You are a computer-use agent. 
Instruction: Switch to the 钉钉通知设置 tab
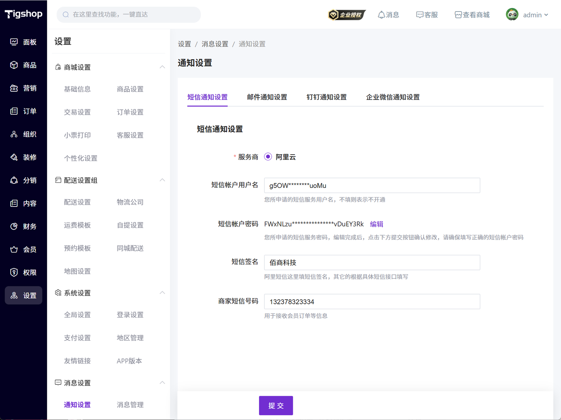click(326, 97)
